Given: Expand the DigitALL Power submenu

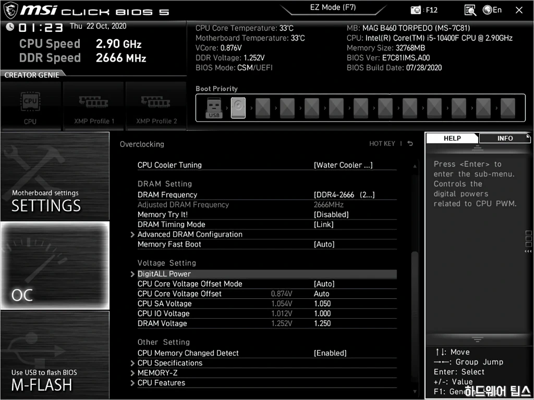Looking at the screenshot, I should click(267, 274).
